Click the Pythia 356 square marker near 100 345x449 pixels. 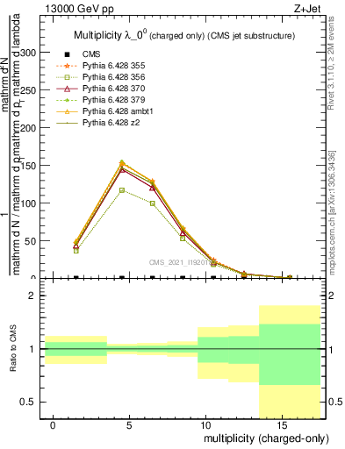tap(153, 203)
